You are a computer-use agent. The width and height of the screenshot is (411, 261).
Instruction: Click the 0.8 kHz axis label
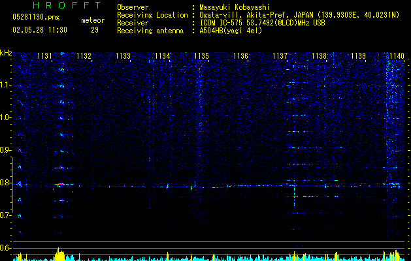(6, 183)
